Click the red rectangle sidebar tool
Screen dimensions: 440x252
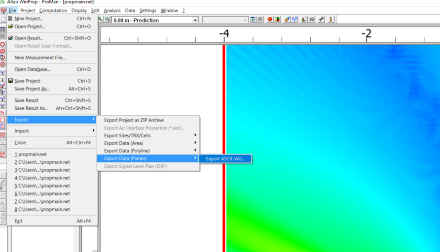[x=2, y=120]
